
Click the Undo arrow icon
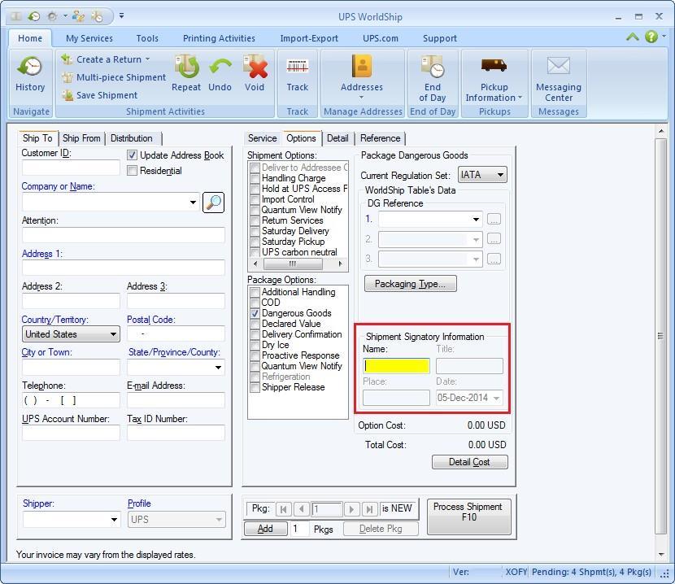(220, 67)
